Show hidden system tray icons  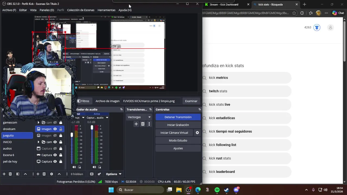[x=306, y=190]
